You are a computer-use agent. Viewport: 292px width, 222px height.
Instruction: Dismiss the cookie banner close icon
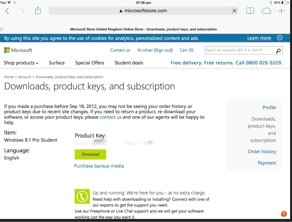coord(279,38)
